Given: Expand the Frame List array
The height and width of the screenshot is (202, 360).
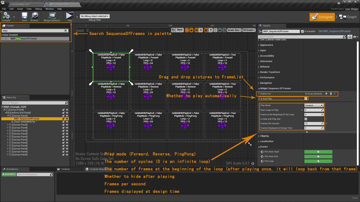Looking at the screenshot, I should 259,94.
